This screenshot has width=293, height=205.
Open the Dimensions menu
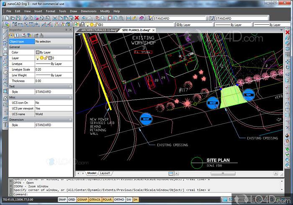(x=88, y=11)
